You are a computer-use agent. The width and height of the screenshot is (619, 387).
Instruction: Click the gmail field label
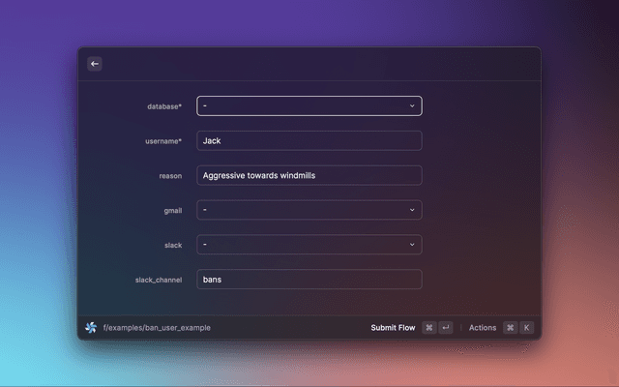(x=172, y=211)
